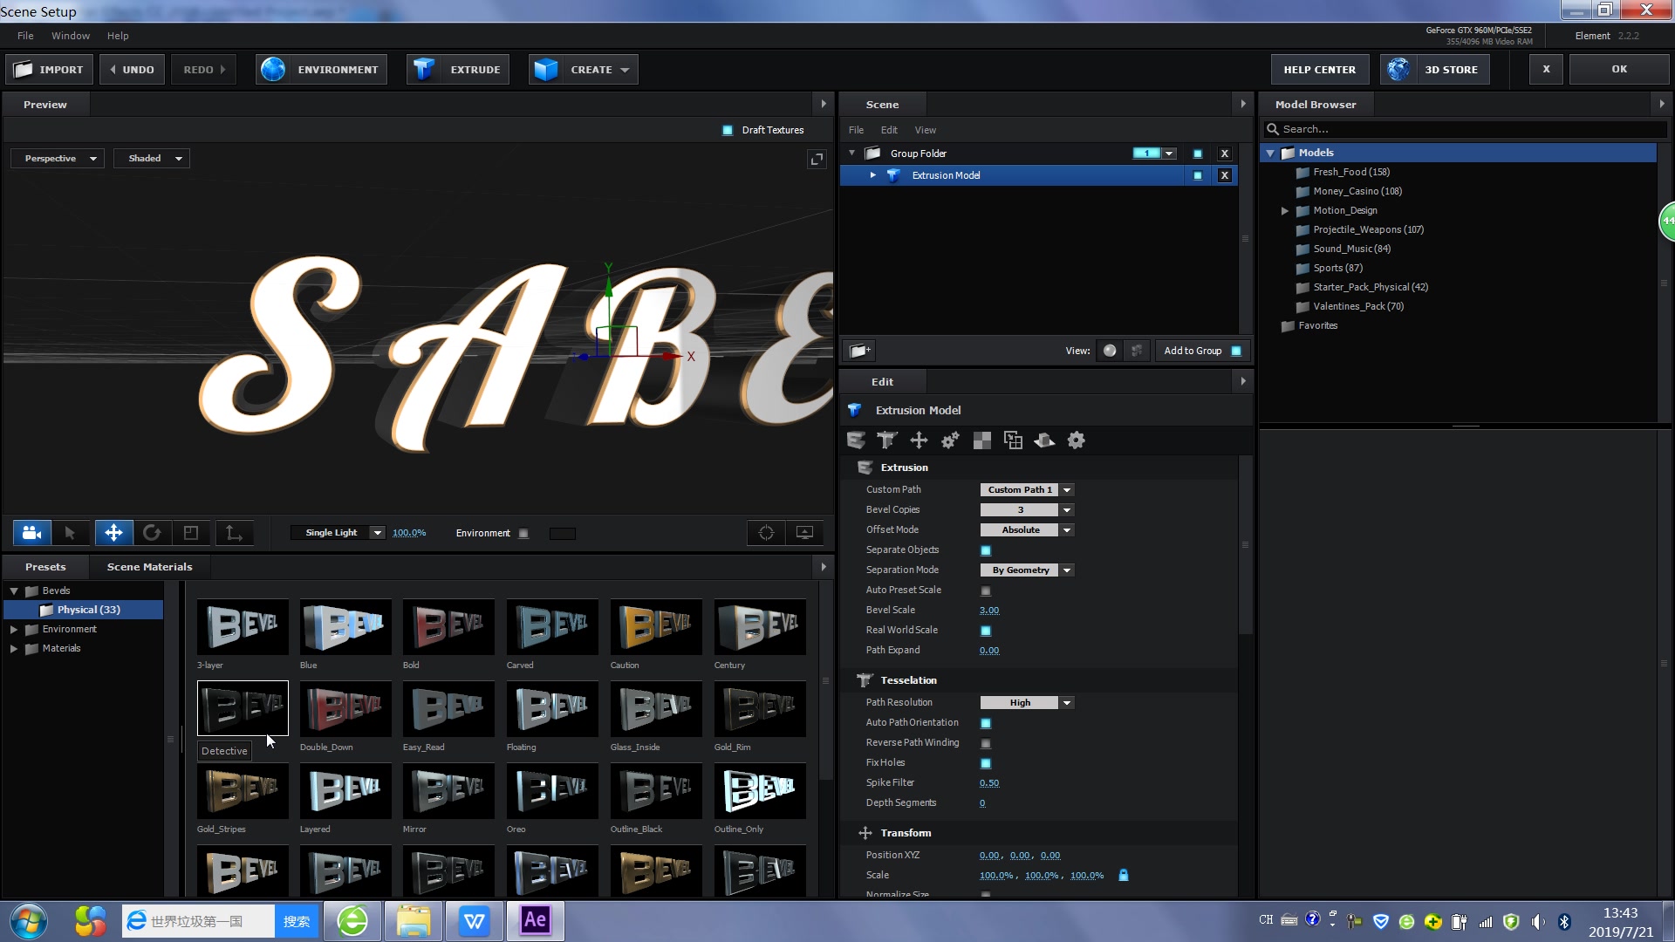Toggle Draft Textures checkbox

pyautogui.click(x=728, y=131)
